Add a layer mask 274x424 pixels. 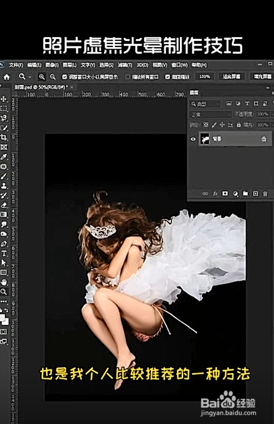coord(225,193)
